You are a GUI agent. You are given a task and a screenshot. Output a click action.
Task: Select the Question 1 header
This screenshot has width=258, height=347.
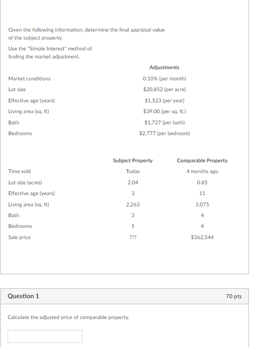[22, 296]
